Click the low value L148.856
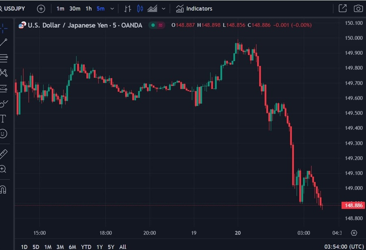 (234, 25)
